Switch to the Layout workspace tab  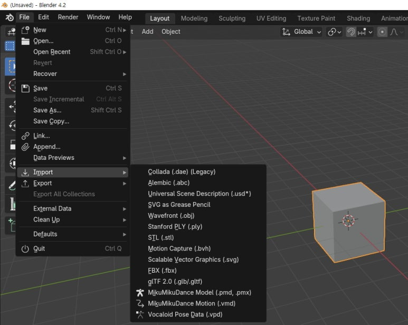(x=160, y=18)
